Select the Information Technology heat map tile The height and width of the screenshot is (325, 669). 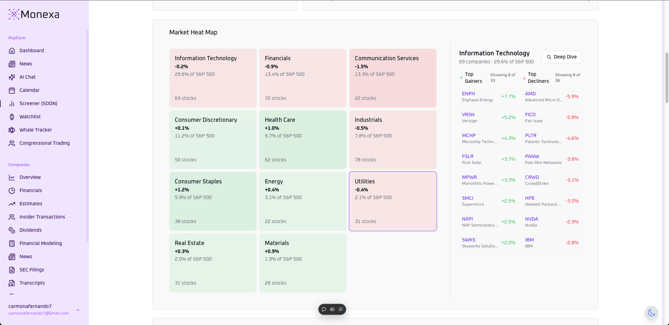tap(213, 78)
